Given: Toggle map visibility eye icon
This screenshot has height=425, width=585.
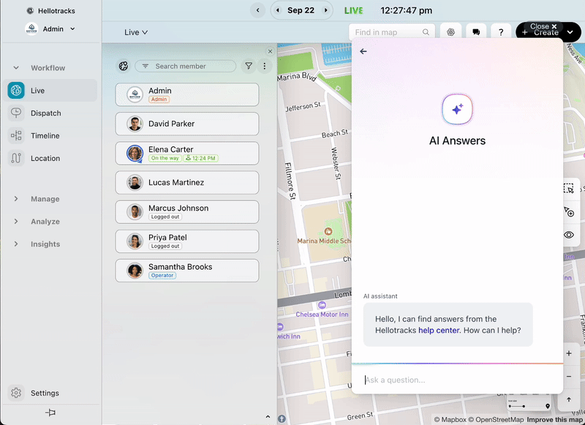Looking at the screenshot, I should 569,235.
